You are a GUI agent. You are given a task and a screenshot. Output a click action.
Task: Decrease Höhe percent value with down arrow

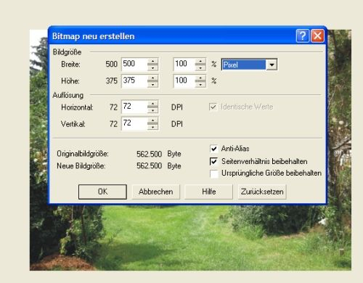(200, 84)
